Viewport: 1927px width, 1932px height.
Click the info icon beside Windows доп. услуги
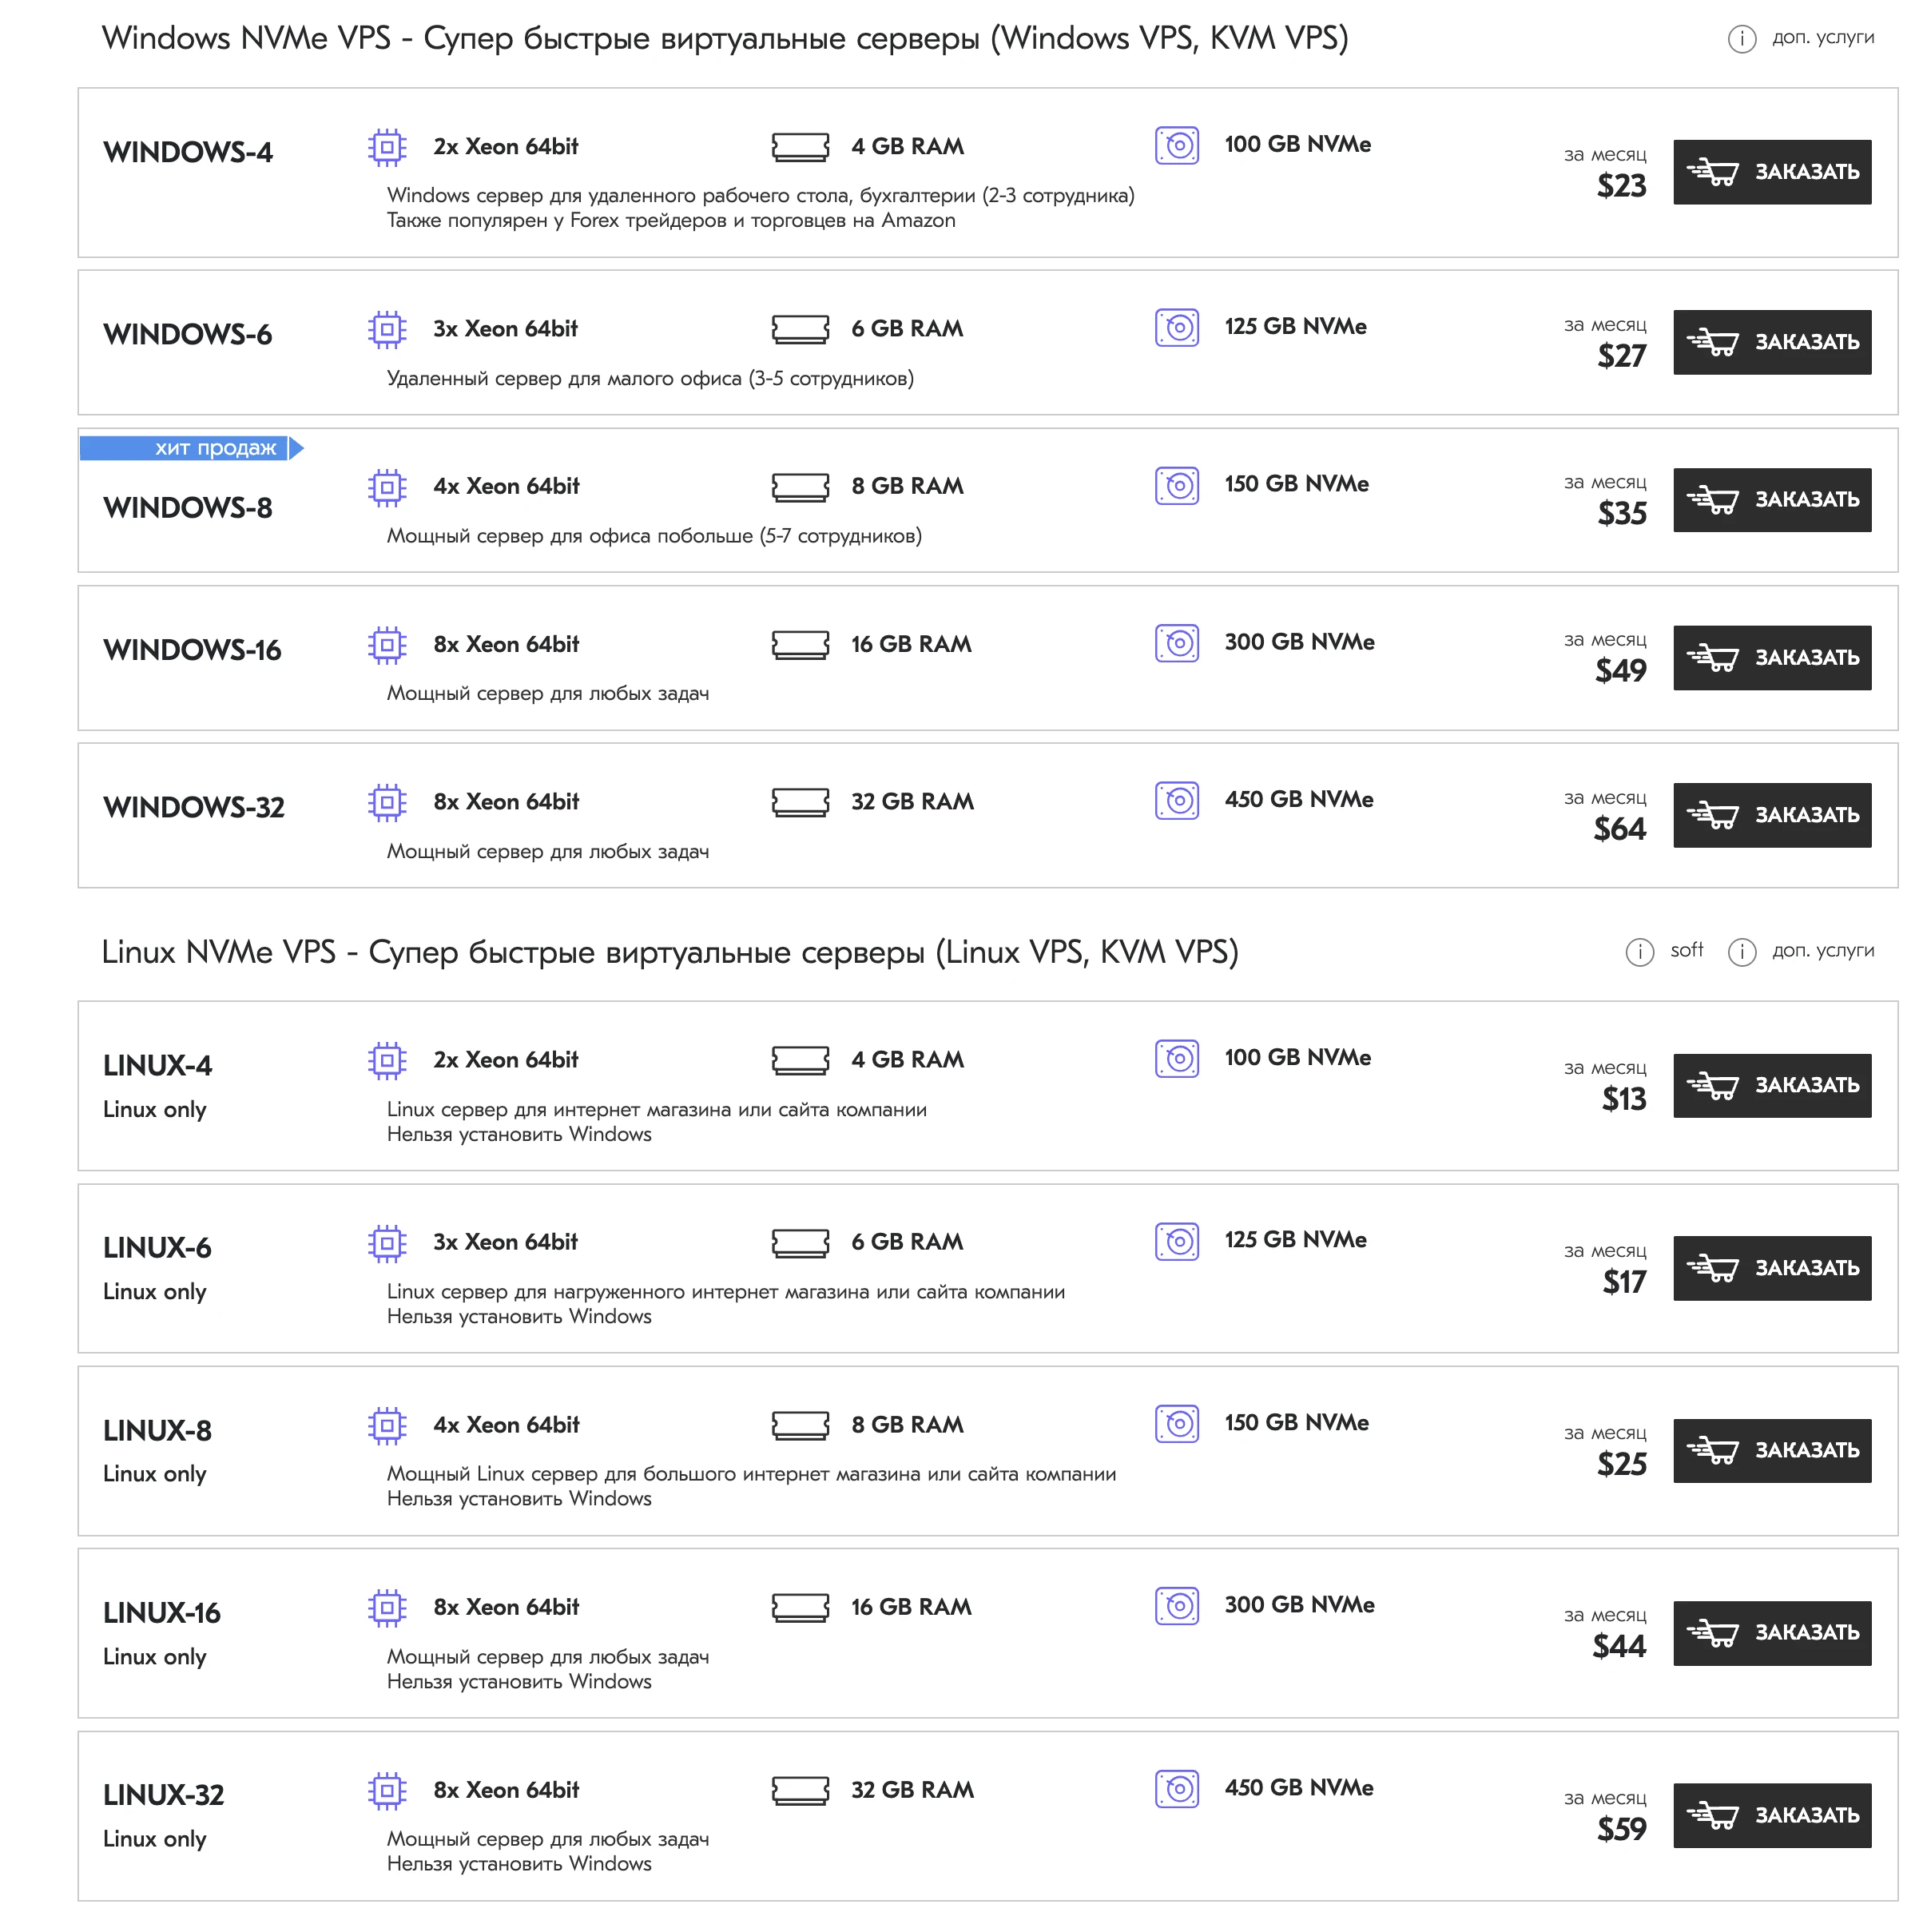(1742, 39)
